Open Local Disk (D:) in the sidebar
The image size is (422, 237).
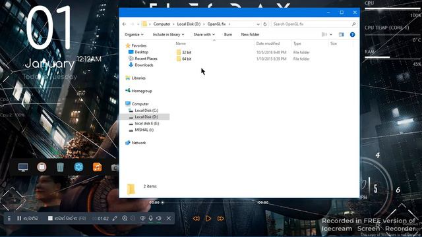pyautogui.click(x=146, y=117)
